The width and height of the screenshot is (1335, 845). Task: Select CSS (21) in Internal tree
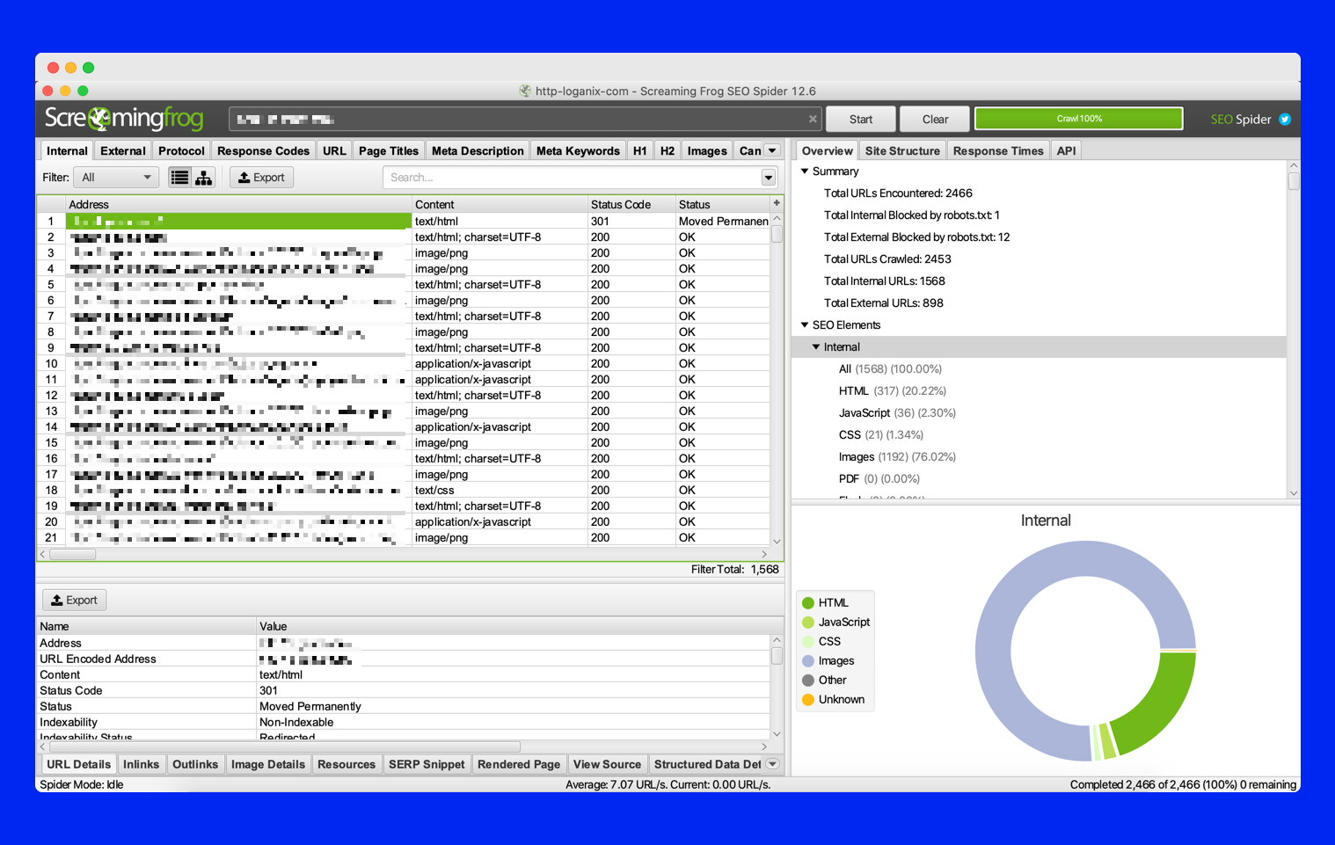pos(881,435)
